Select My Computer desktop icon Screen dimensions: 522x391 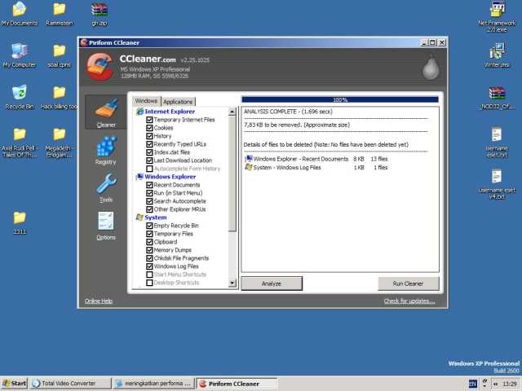click(20, 55)
